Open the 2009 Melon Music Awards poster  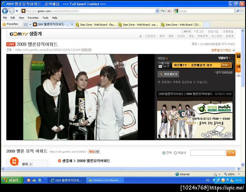(195, 120)
